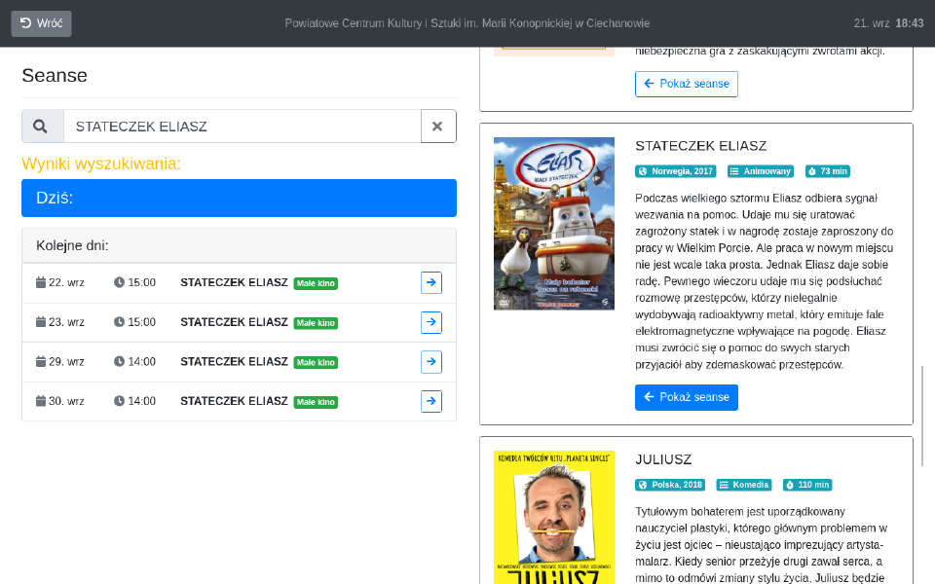Click the Małe kino badge for 29. wrz
Screen dimensions: 935x584
click(316, 362)
